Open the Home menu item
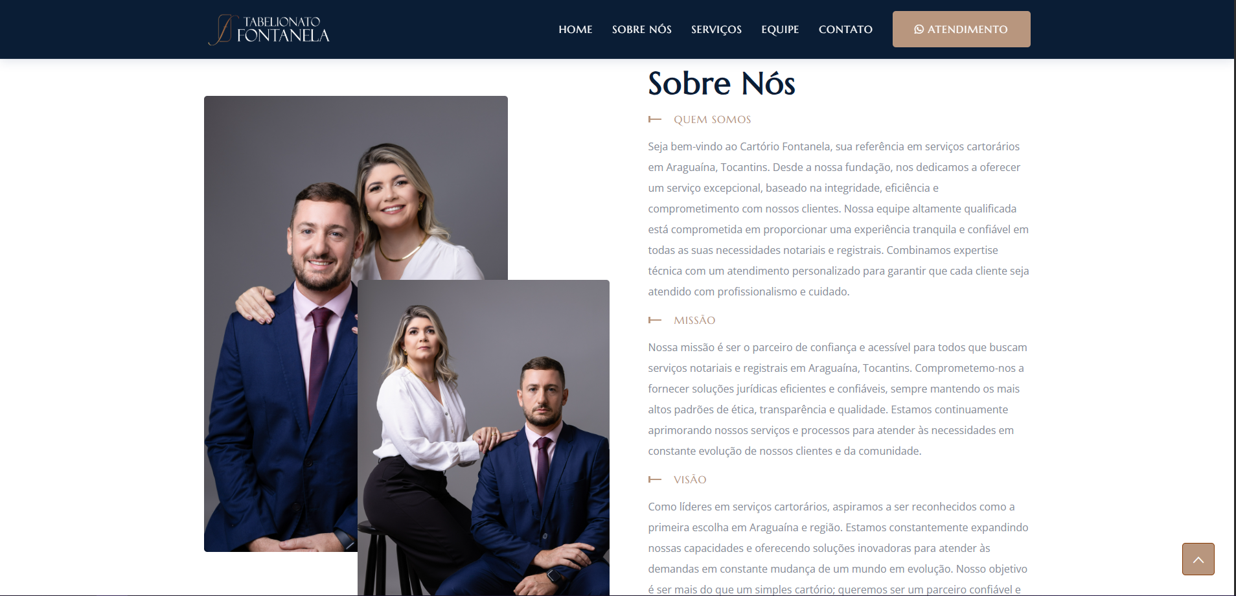 (575, 29)
